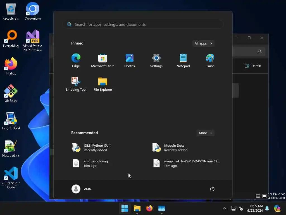Click the power button in Start menu

pos(212,189)
